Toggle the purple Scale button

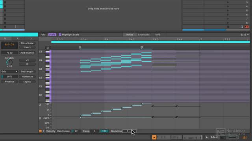(52, 34)
